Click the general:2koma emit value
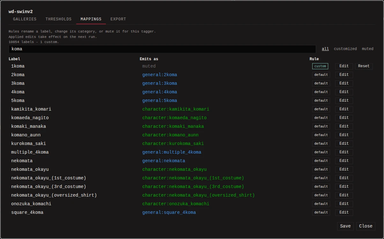384x239 pixels. (159, 75)
